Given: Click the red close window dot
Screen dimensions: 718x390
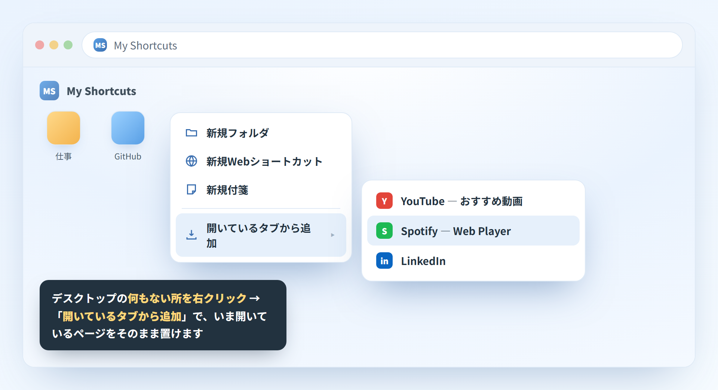Looking at the screenshot, I should (40, 45).
